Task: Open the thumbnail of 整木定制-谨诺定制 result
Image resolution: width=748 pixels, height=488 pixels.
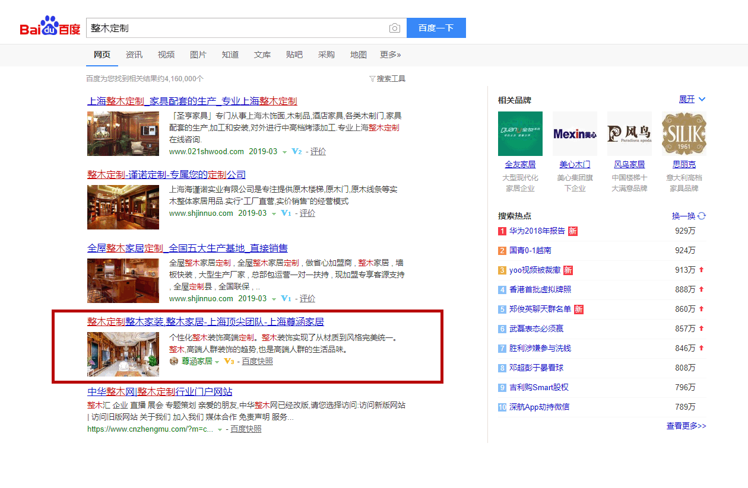Action: pyautogui.click(x=123, y=207)
